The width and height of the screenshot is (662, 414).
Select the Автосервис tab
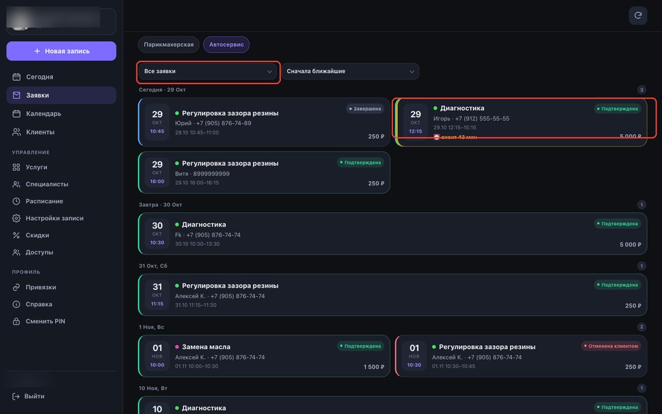click(x=226, y=44)
